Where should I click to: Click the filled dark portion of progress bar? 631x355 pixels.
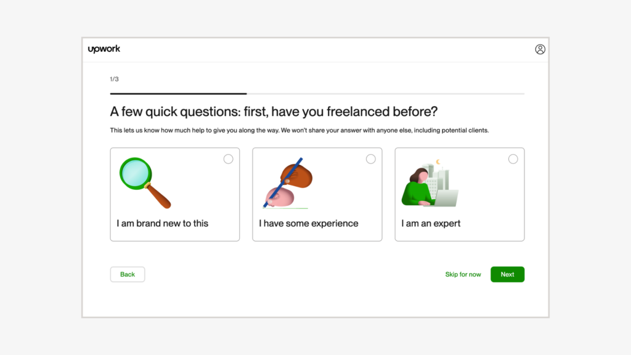(x=178, y=94)
